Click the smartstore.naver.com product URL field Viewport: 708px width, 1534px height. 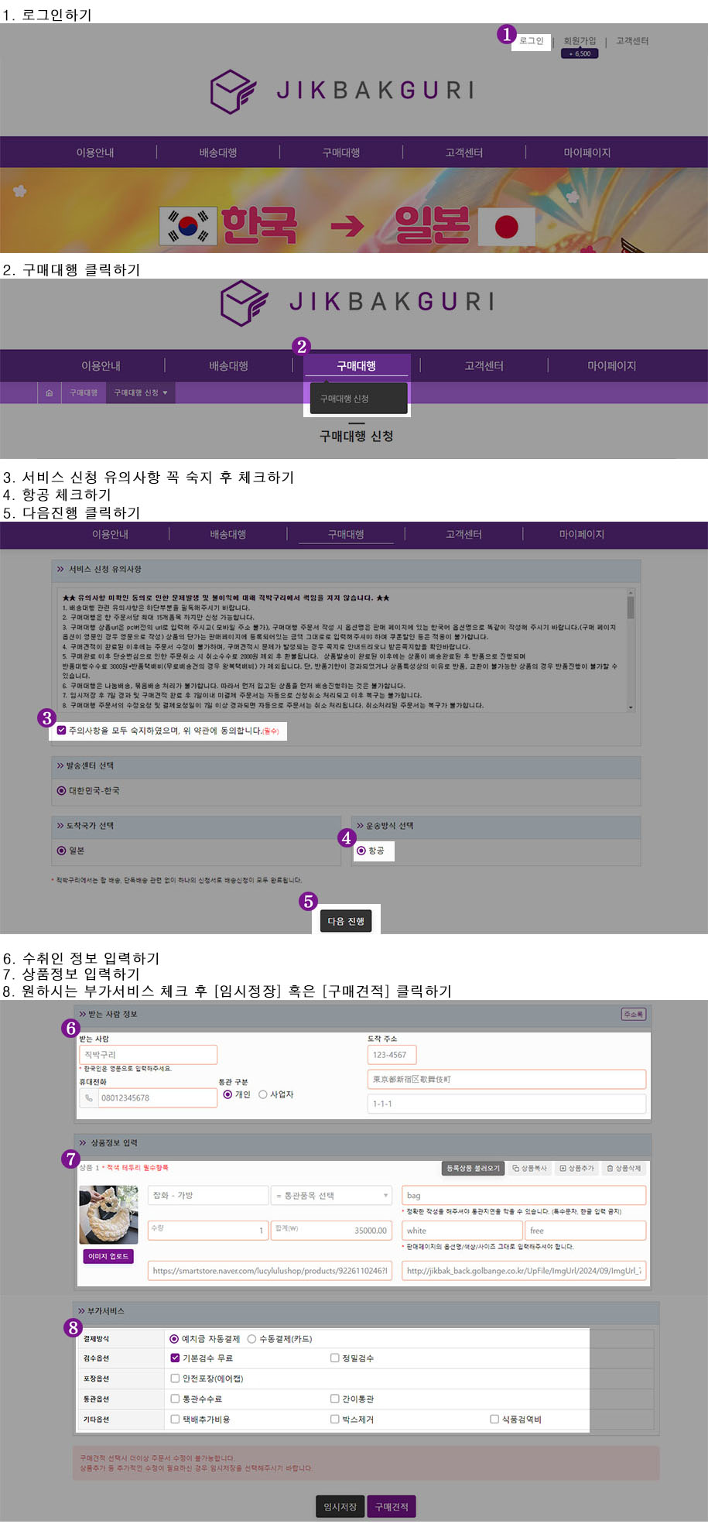pyautogui.click(x=270, y=1271)
